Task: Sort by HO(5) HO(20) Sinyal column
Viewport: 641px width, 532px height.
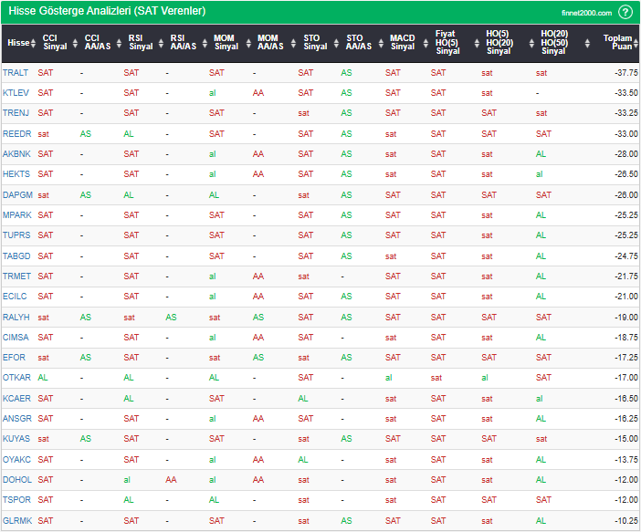Action: pyautogui.click(x=499, y=42)
